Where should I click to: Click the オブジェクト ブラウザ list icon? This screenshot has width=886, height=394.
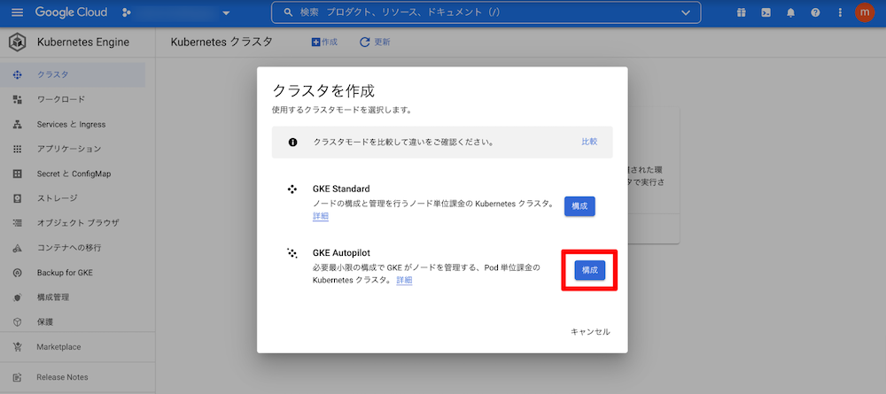(17, 223)
